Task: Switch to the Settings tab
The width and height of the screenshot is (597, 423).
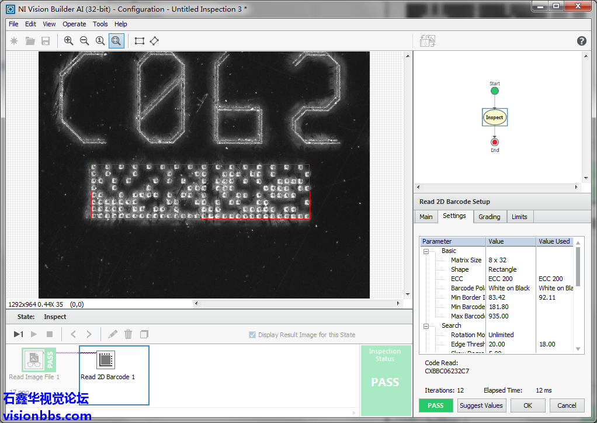Action: pyautogui.click(x=454, y=216)
